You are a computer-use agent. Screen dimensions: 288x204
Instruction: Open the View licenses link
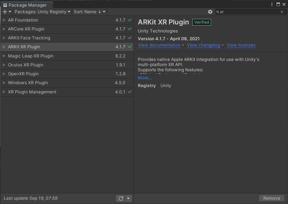pos(241,45)
